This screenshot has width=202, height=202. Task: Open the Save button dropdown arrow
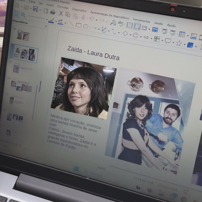40,10
